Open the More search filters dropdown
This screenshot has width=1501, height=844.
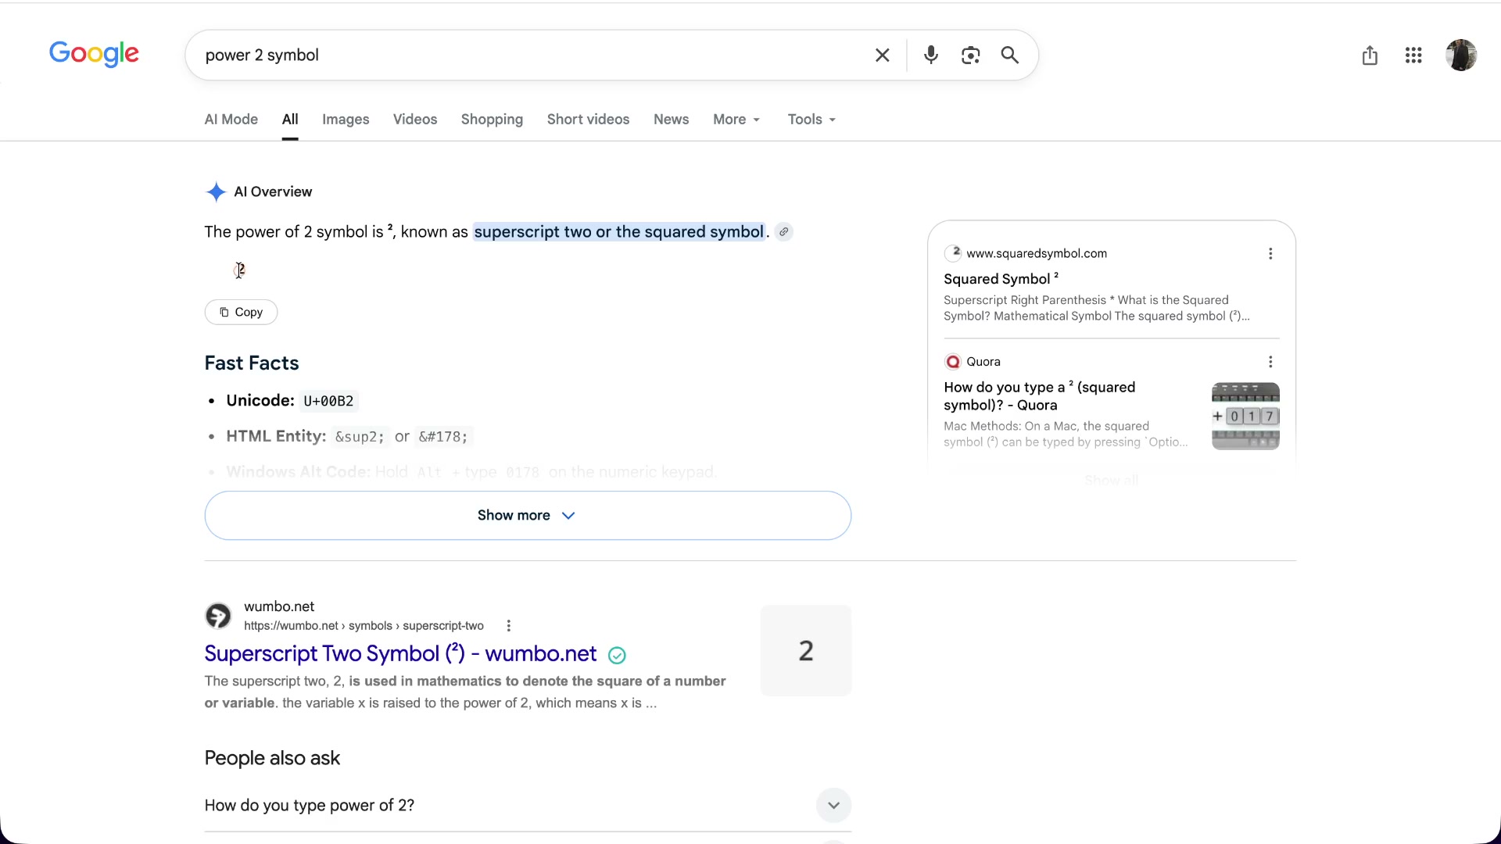coord(736,120)
